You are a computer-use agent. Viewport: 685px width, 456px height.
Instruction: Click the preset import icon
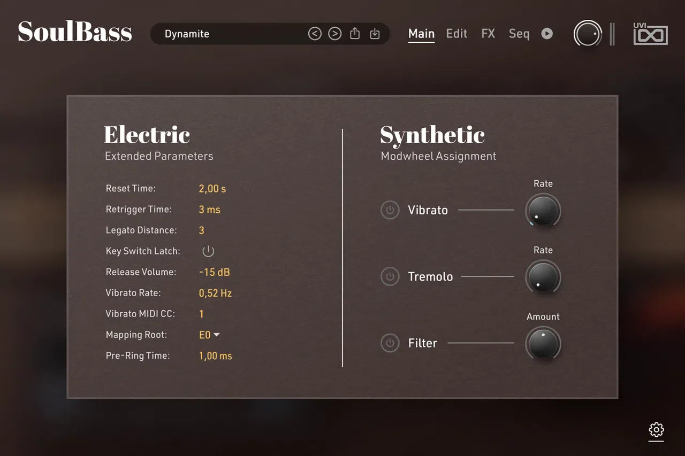click(x=375, y=34)
